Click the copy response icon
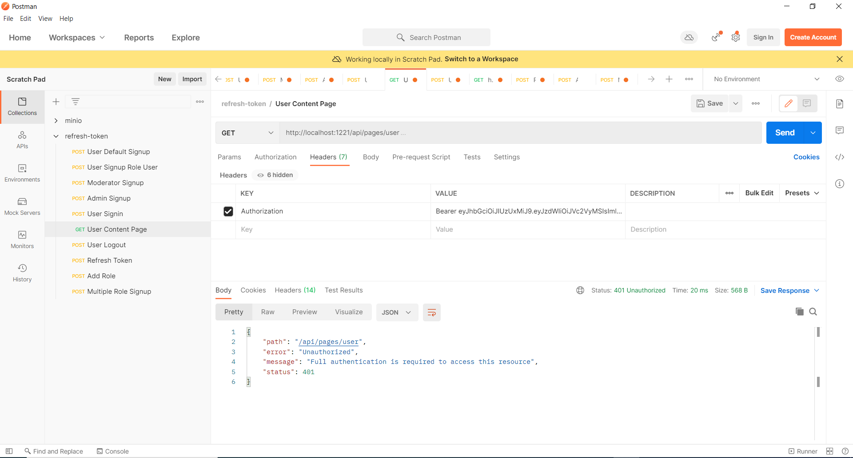 tap(799, 312)
